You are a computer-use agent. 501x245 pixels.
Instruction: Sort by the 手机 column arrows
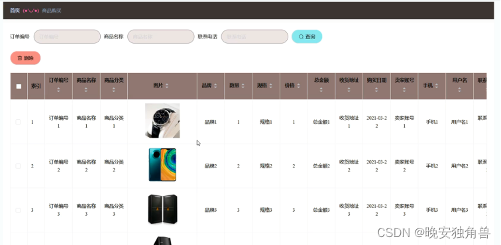point(436,86)
